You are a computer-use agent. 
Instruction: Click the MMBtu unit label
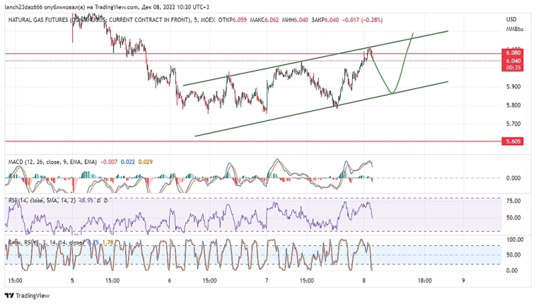point(515,29)
